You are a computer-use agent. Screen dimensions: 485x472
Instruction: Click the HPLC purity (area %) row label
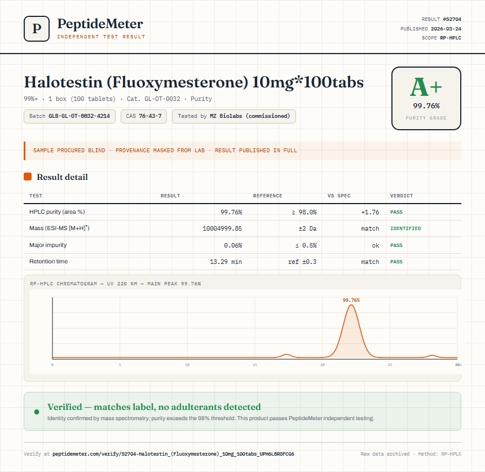(x=57, y=212)
